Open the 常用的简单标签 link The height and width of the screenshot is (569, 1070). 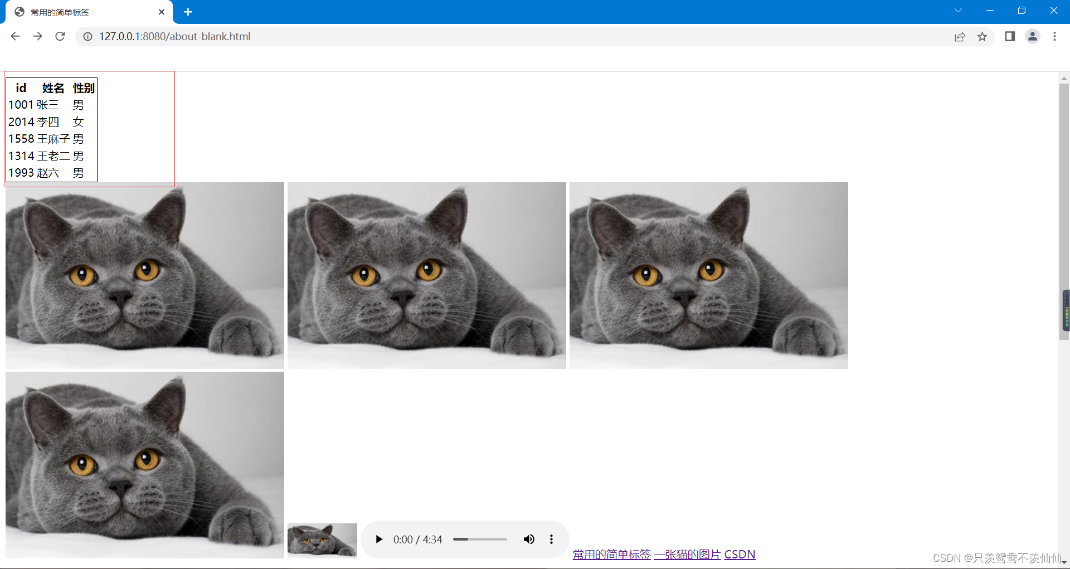point(611,555)
